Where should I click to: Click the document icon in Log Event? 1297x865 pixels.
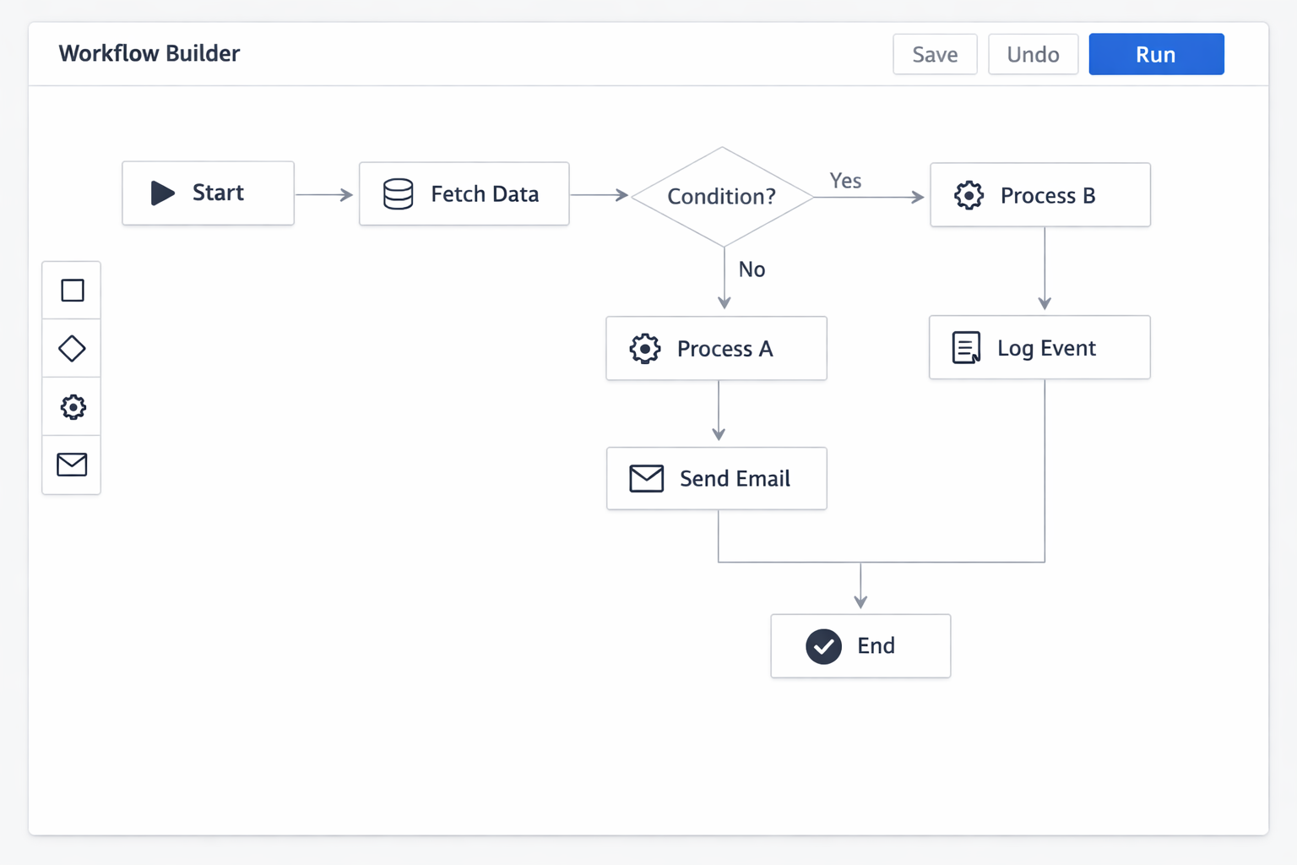click(966, 348)
